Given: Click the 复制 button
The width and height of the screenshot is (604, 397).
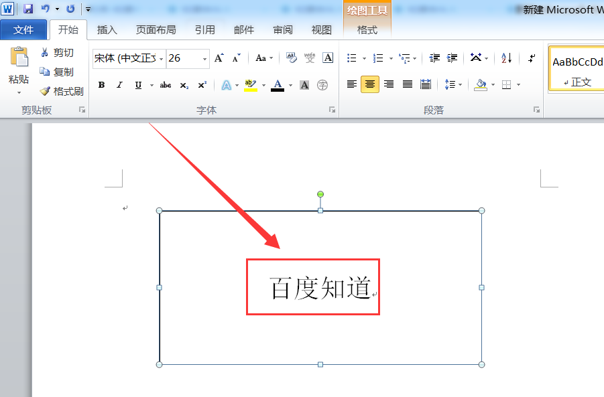Looking at the screenshot, I should 57,72.
